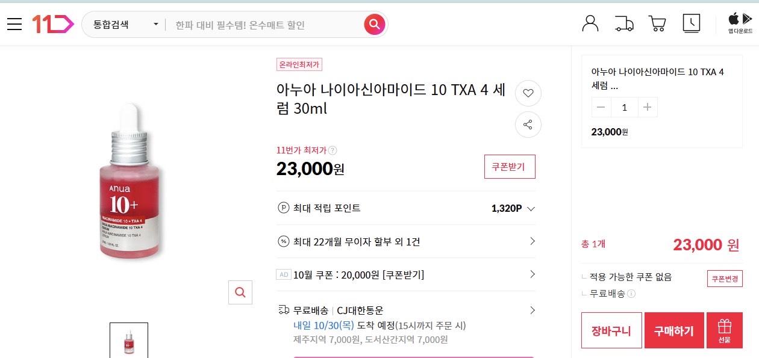The width and height of the screenshot is (759, 358).
Task: Add the serum via 장바구니 button
Action: tap(611, 330)
